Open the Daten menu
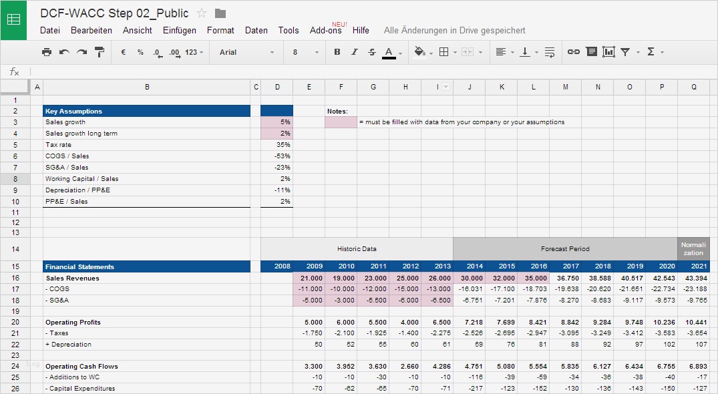Viewport: 718px width, 394px height. pos(256,30)
